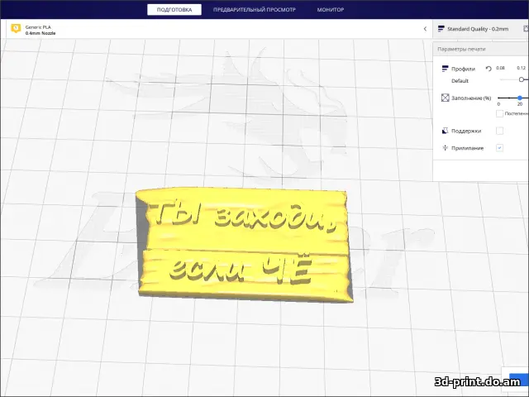Click the Default profile slider handle
The image size is (529, 397).
(x=522, y=79)
